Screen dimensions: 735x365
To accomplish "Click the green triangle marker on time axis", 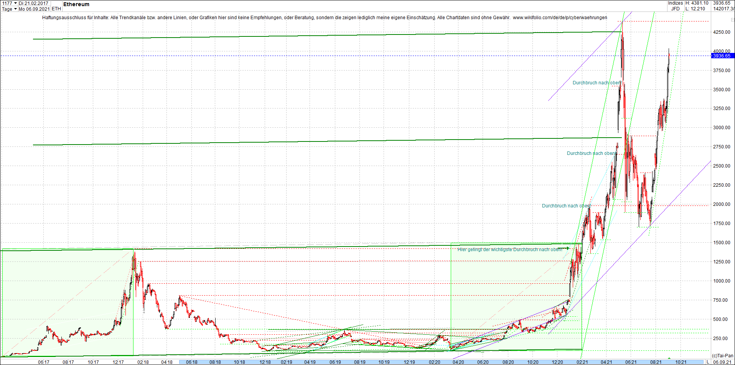I will click(x=669, y=358).
